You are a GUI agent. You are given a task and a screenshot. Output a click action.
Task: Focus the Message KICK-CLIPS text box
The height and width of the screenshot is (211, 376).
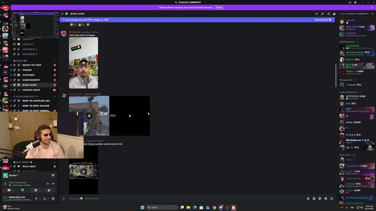click(185, 199)
